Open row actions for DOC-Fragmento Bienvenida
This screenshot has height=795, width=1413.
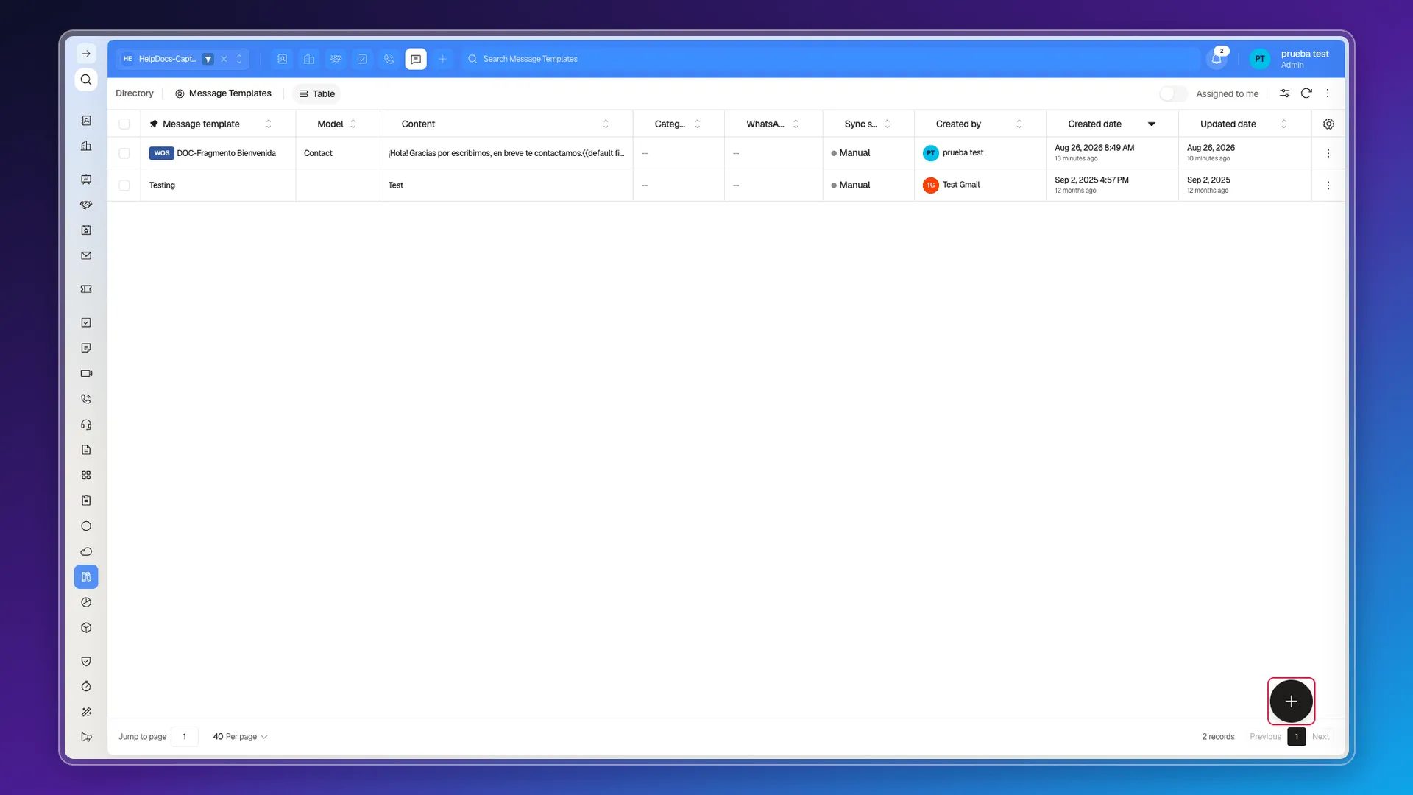1328,153
